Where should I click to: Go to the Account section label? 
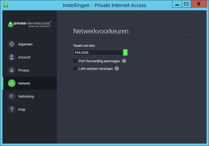click(x=24, y=57)
